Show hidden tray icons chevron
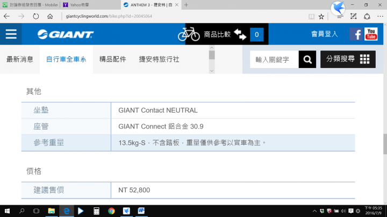This screenshot has width=387, height=217. [314, 211]
